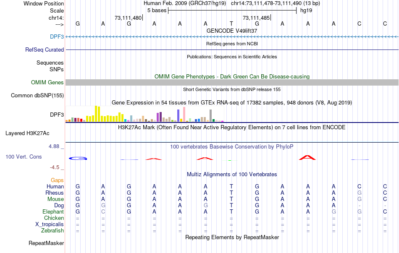This screenshot has width=399, height=253.
Task: Select the Common dbSNP(155) track label
Action: point(37,95)
